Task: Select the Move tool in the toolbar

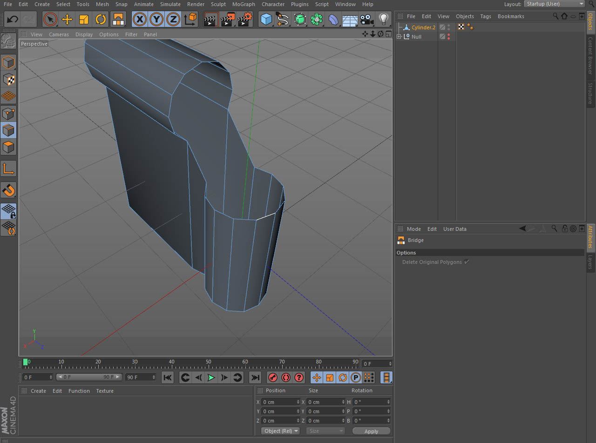Action: coord(67,19)
